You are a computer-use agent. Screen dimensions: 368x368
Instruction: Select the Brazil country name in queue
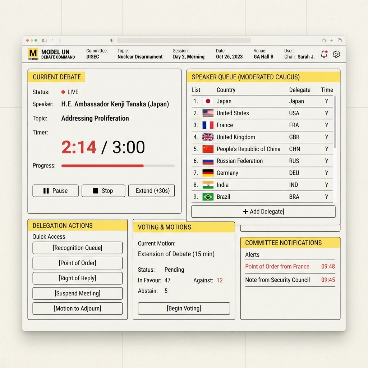[x=223, y=197]
